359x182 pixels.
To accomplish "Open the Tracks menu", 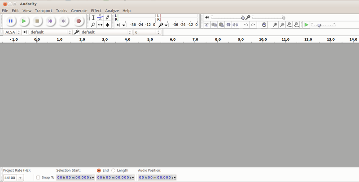I will pos(61,11).
